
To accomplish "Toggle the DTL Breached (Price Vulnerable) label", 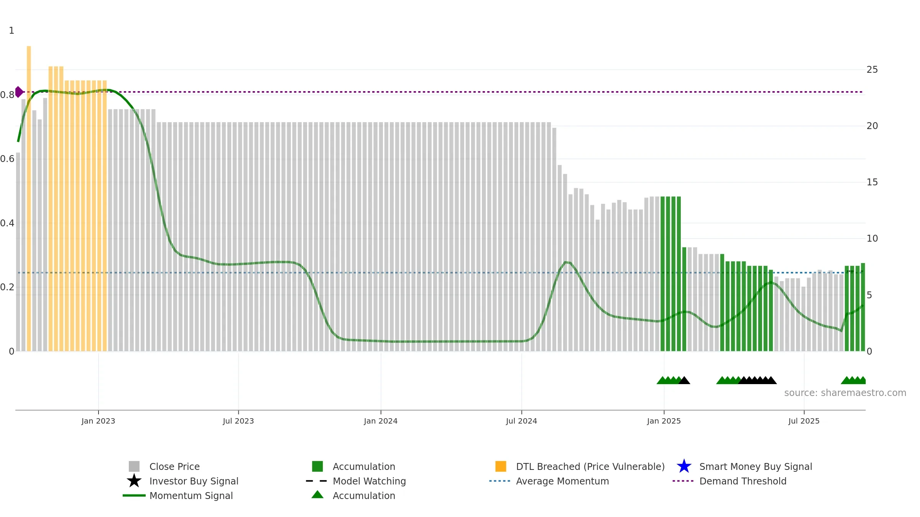I will coord(590,466).
